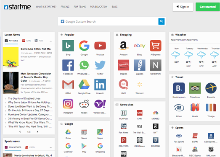Open Walmart shopping icon
Viewport: 220px width, 157px height.
click(140, 85)
